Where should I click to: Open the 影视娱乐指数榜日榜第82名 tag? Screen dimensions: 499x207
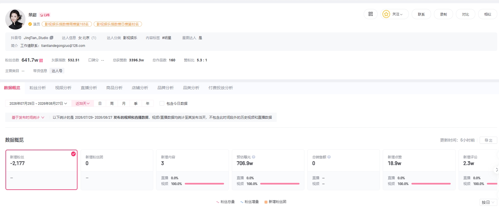point(118,24)
